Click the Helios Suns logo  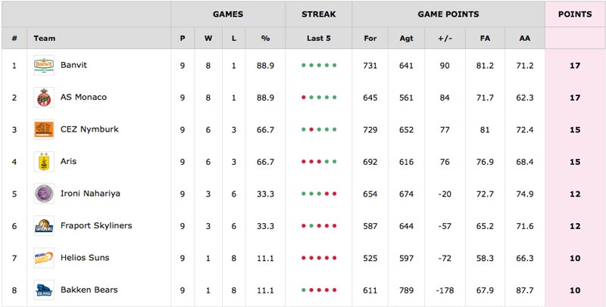44,257
